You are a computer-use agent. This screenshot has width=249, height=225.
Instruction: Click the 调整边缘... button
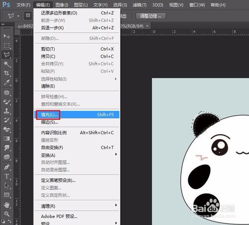tap(151, 16)
